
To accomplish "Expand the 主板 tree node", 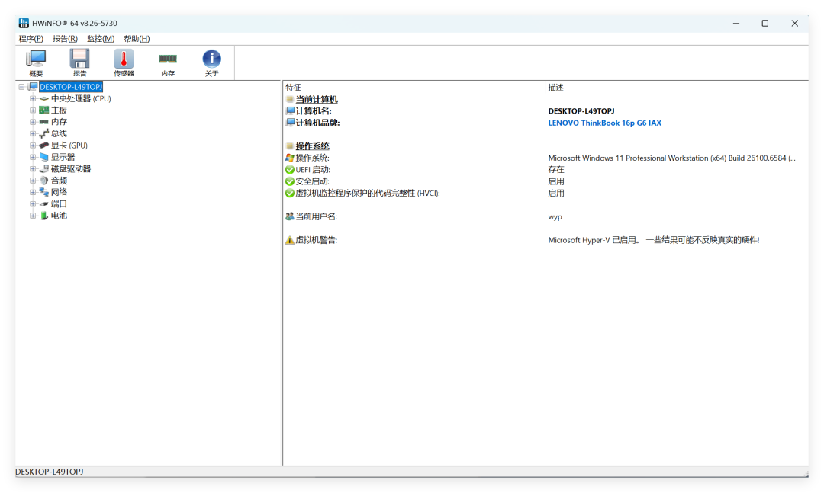I will tap(33, 110).
